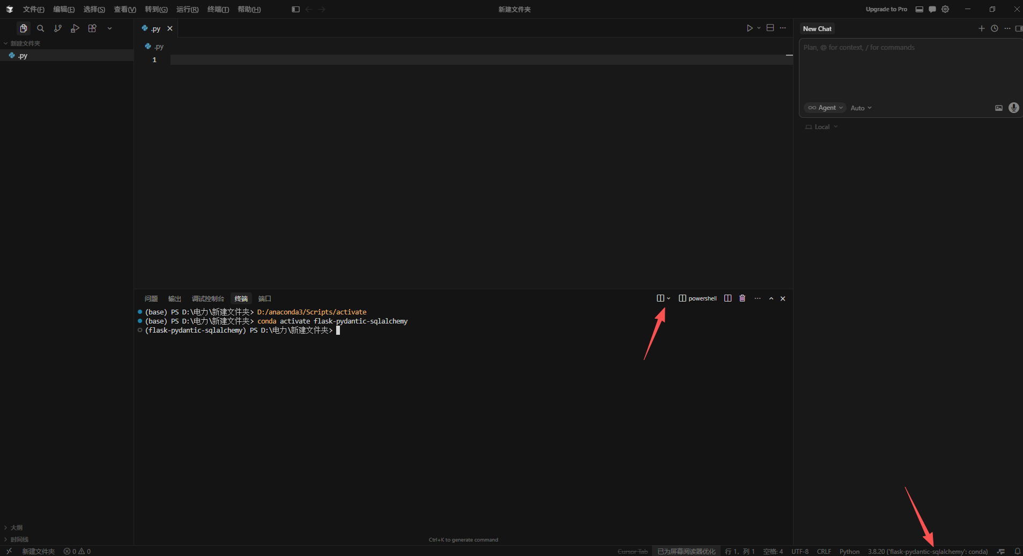Screen dimensions: 1023x556
Task: Select the Python interpreter in status bar
Action: click(x=928, y=551)
